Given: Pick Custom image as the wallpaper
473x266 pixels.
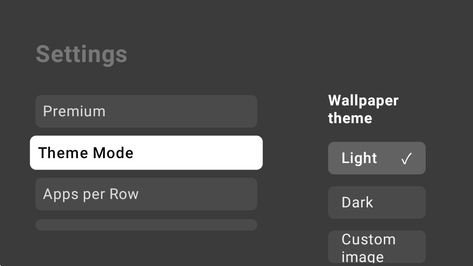Looking at the screenshot, I should coord(376,247).
